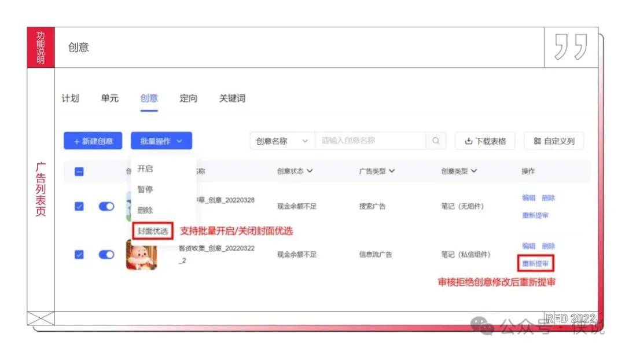Click the custom columns grid icon
The image size is (625, 352).
pyautogui.click(x=537, y=141)
